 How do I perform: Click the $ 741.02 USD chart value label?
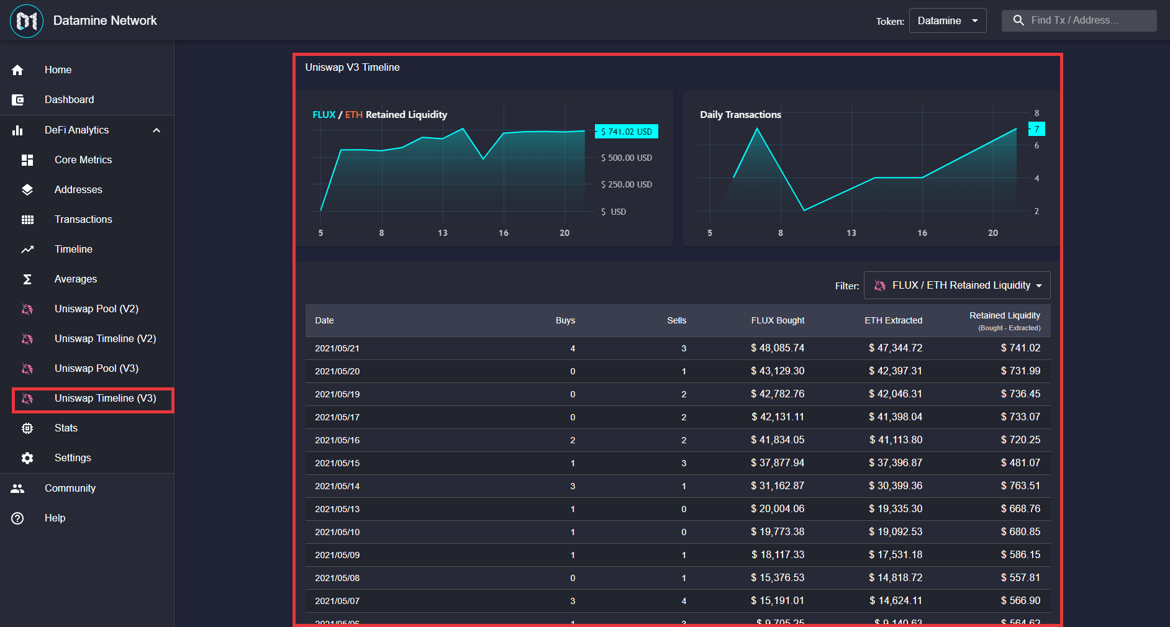627,132
